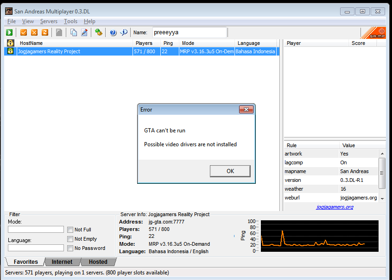
Task: Click the About info icon
Action: pos(124,32)
